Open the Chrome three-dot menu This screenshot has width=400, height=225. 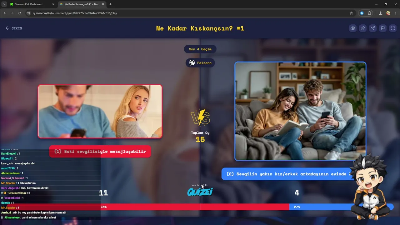click(x=396, y=13)
